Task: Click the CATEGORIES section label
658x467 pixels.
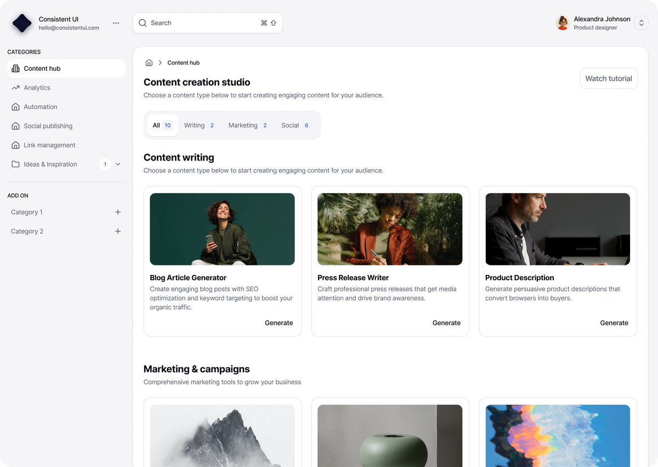Action: point(24,52)
